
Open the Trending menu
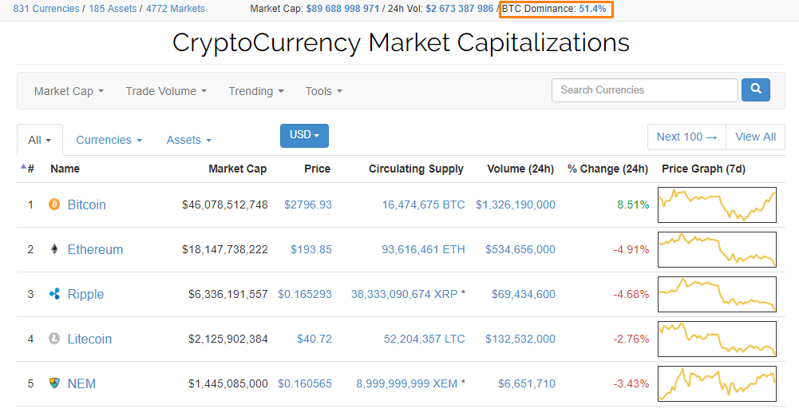(256, 91)
